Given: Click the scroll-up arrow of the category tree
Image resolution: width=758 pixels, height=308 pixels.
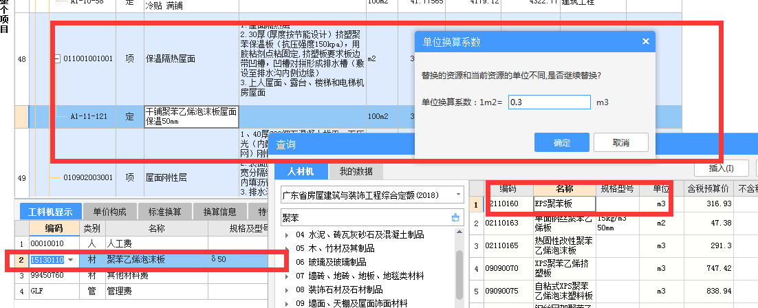Looking at the screenshot, I should [459, 234].
